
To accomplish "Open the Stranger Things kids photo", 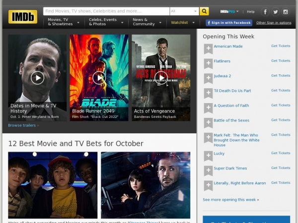I will click(53, 185).
